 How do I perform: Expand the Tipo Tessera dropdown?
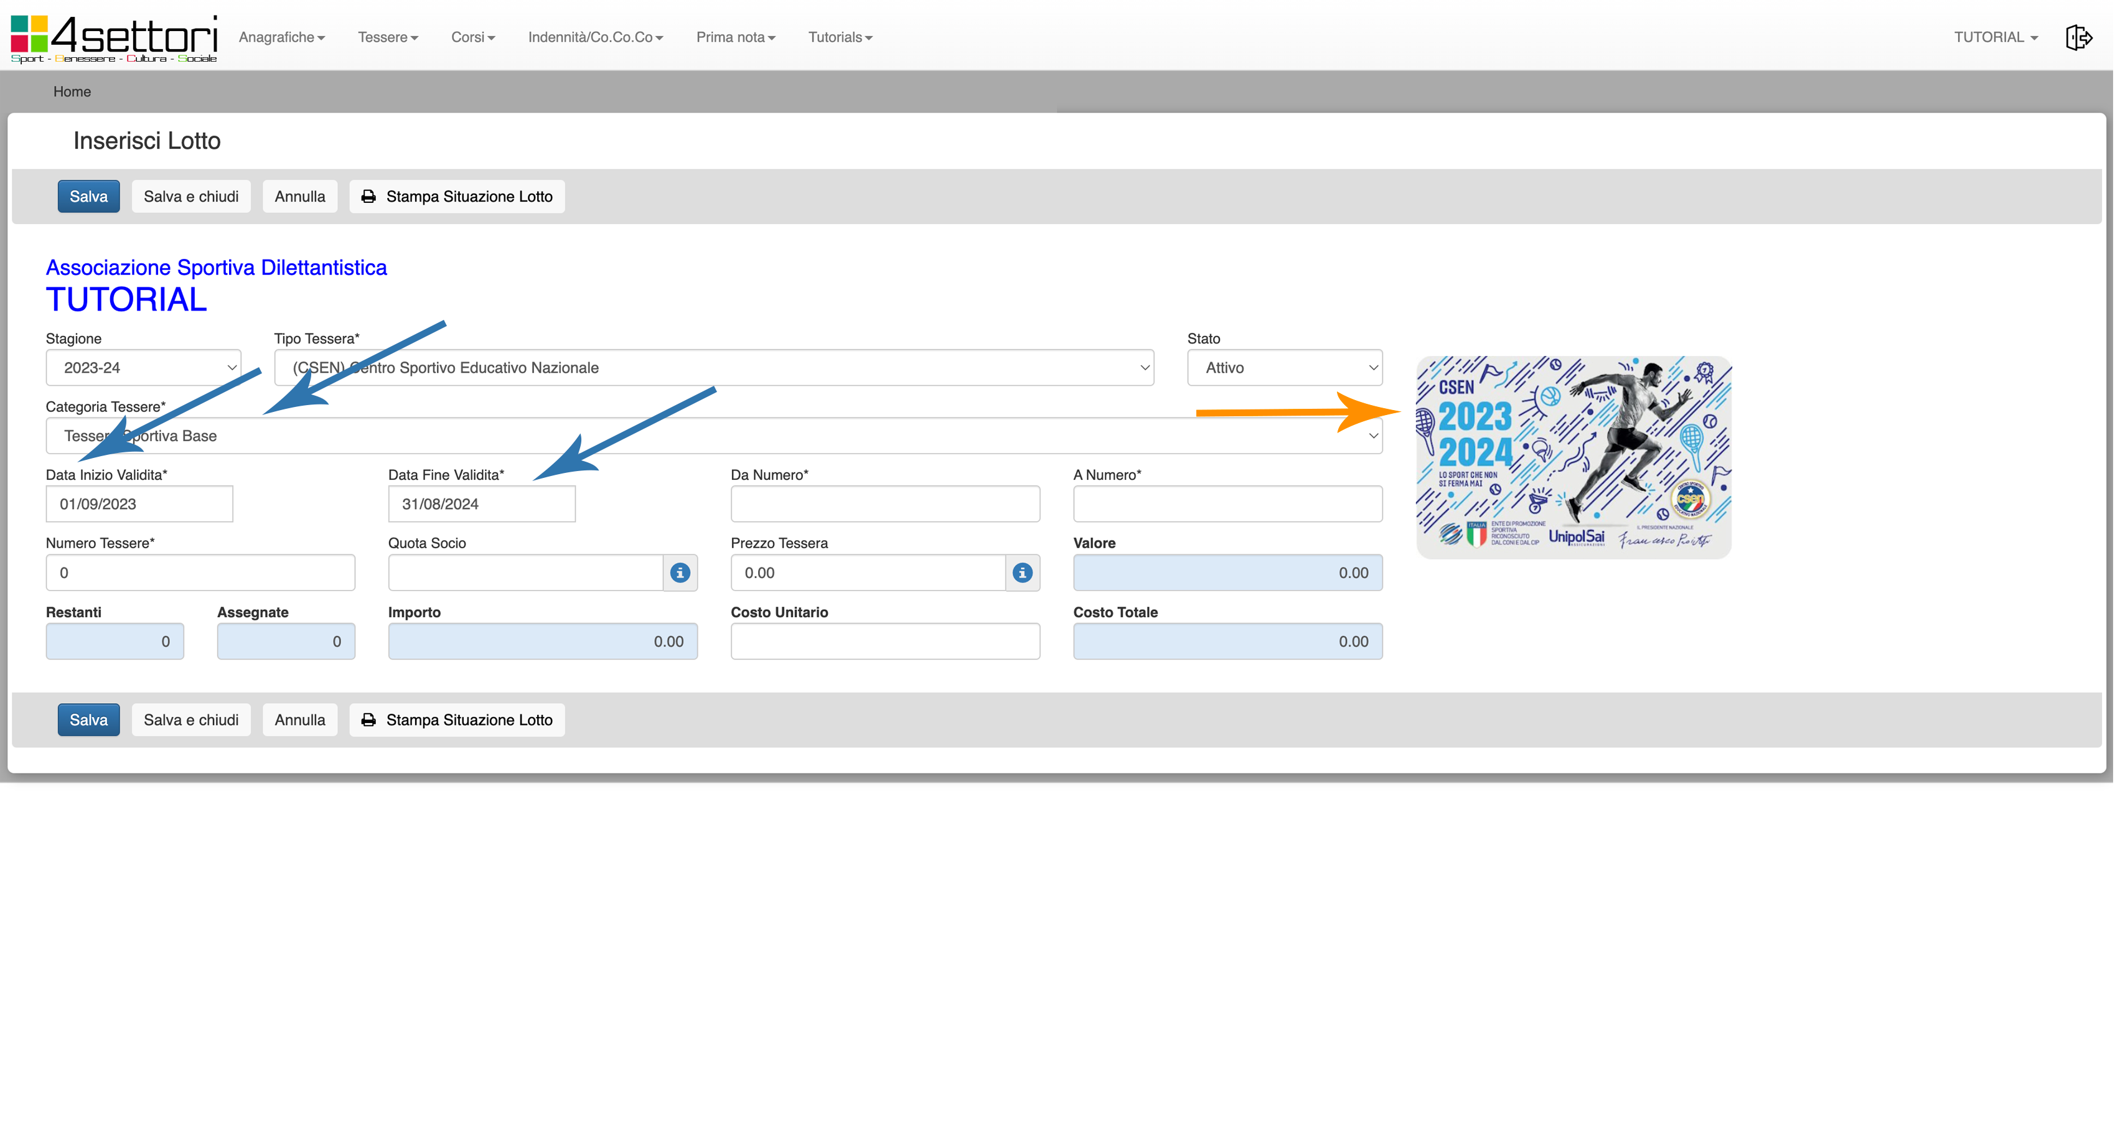pyautogui.click(x=713, y=368)
